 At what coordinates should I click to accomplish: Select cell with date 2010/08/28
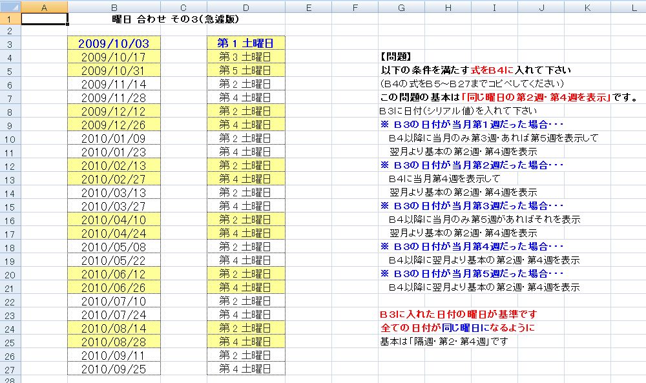coord(114,343)
